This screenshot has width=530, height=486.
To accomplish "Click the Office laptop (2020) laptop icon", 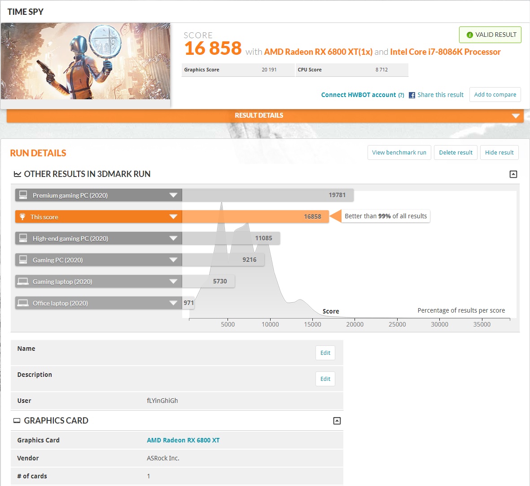I will tap(23, 303).
